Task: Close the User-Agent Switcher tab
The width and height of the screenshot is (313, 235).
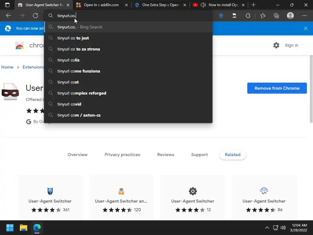Action: click(68, 5)
